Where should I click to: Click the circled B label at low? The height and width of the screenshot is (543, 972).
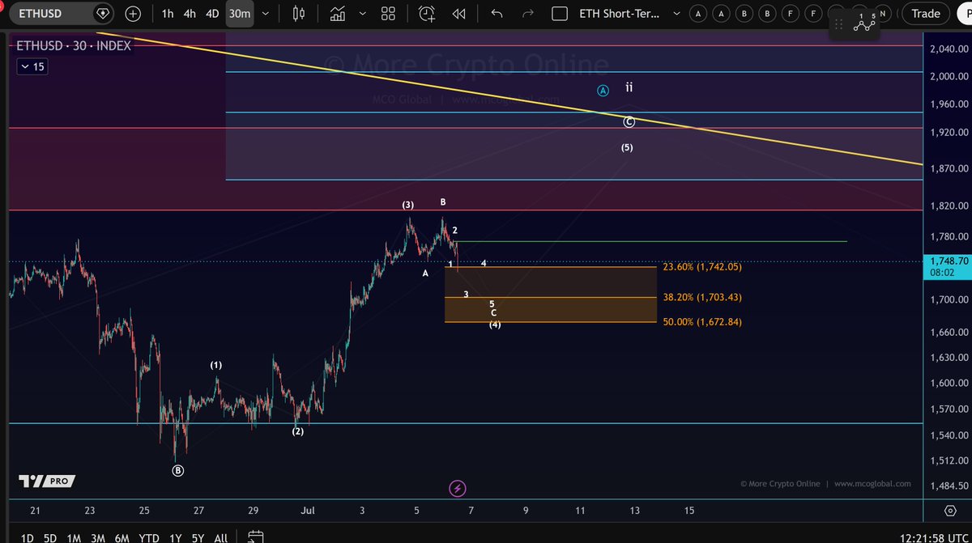(x=178, y=470)
